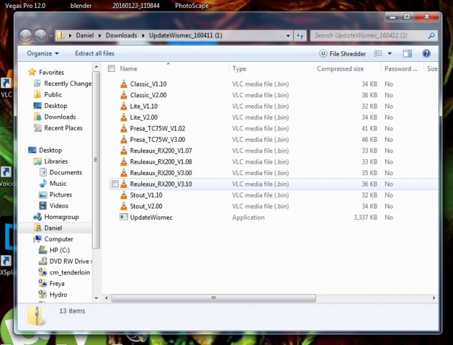Sort by Compressed size column header
The width and height of the screenshot is (453, 345).
coord(340,69)
